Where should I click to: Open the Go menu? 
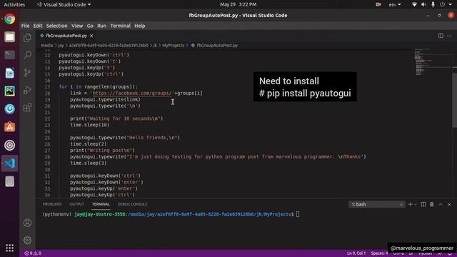click(90, 26)
